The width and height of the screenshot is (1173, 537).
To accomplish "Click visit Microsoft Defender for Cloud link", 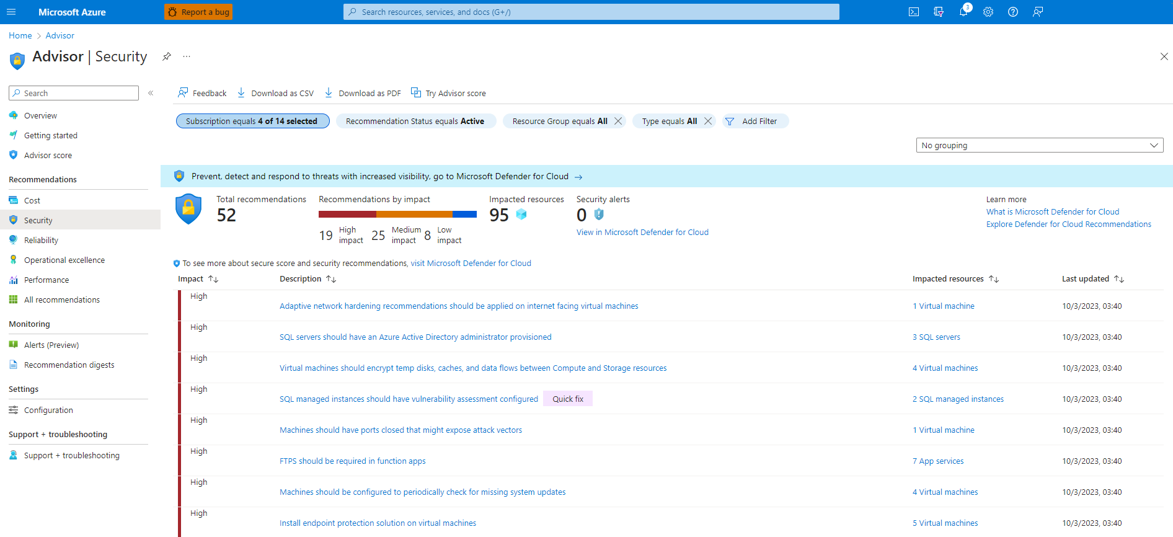I will pyautogui.click(x=471, y=263).
